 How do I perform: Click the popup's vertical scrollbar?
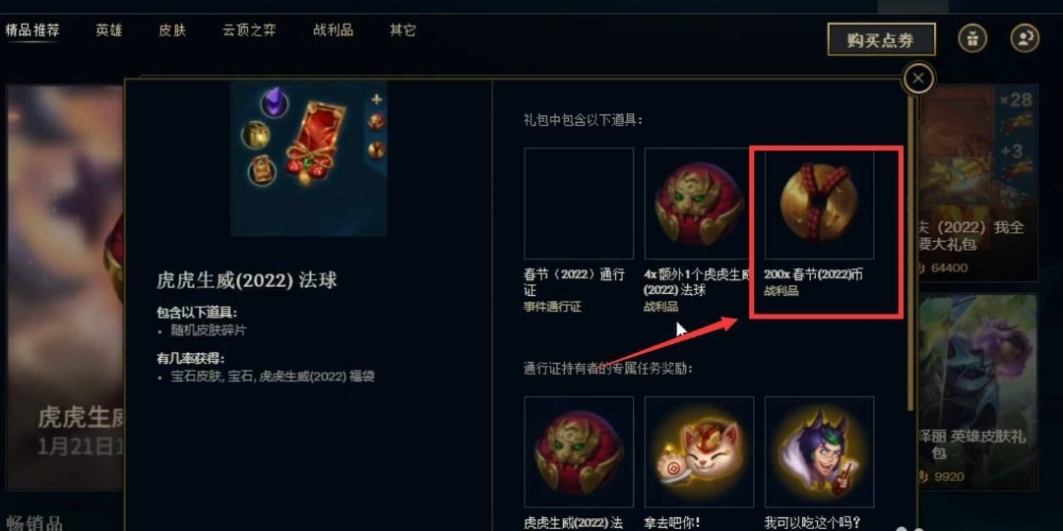(x=910, y=251)
